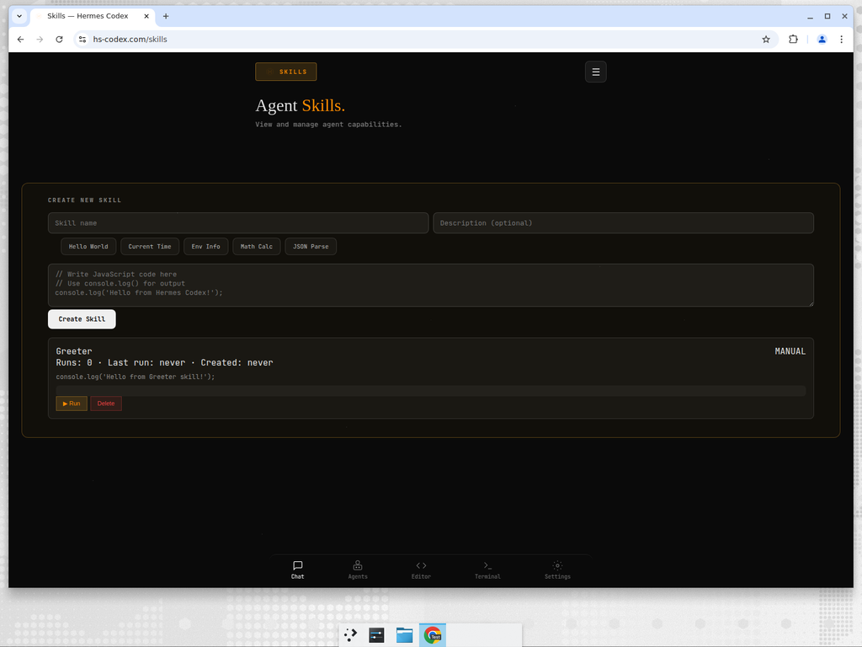Click the Runs: 0 statistics line
Viewport: 862px width, 647px height.
click(x=164, y=362)
